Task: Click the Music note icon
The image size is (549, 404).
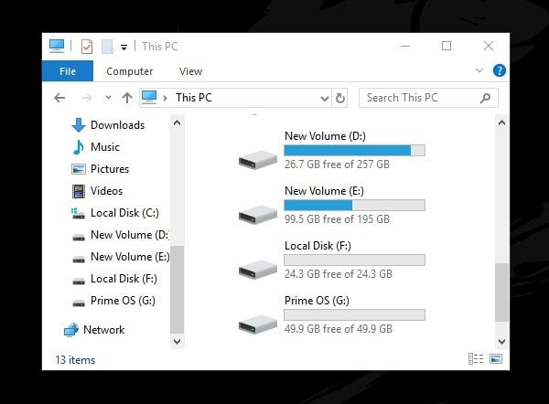Action: (x=79, y=147)
